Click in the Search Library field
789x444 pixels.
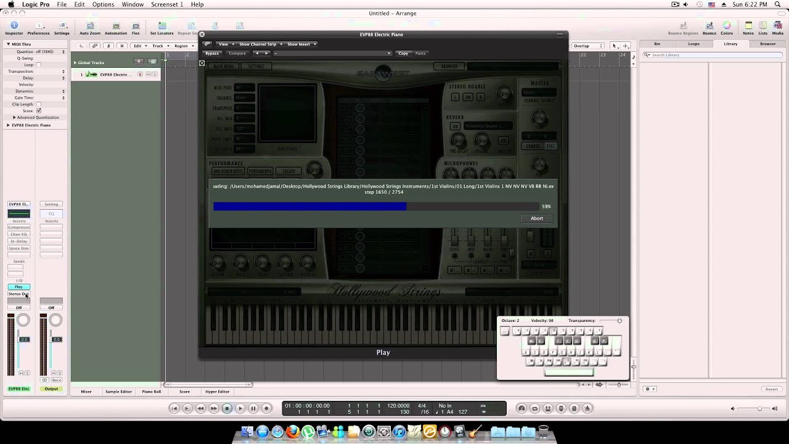713,55
